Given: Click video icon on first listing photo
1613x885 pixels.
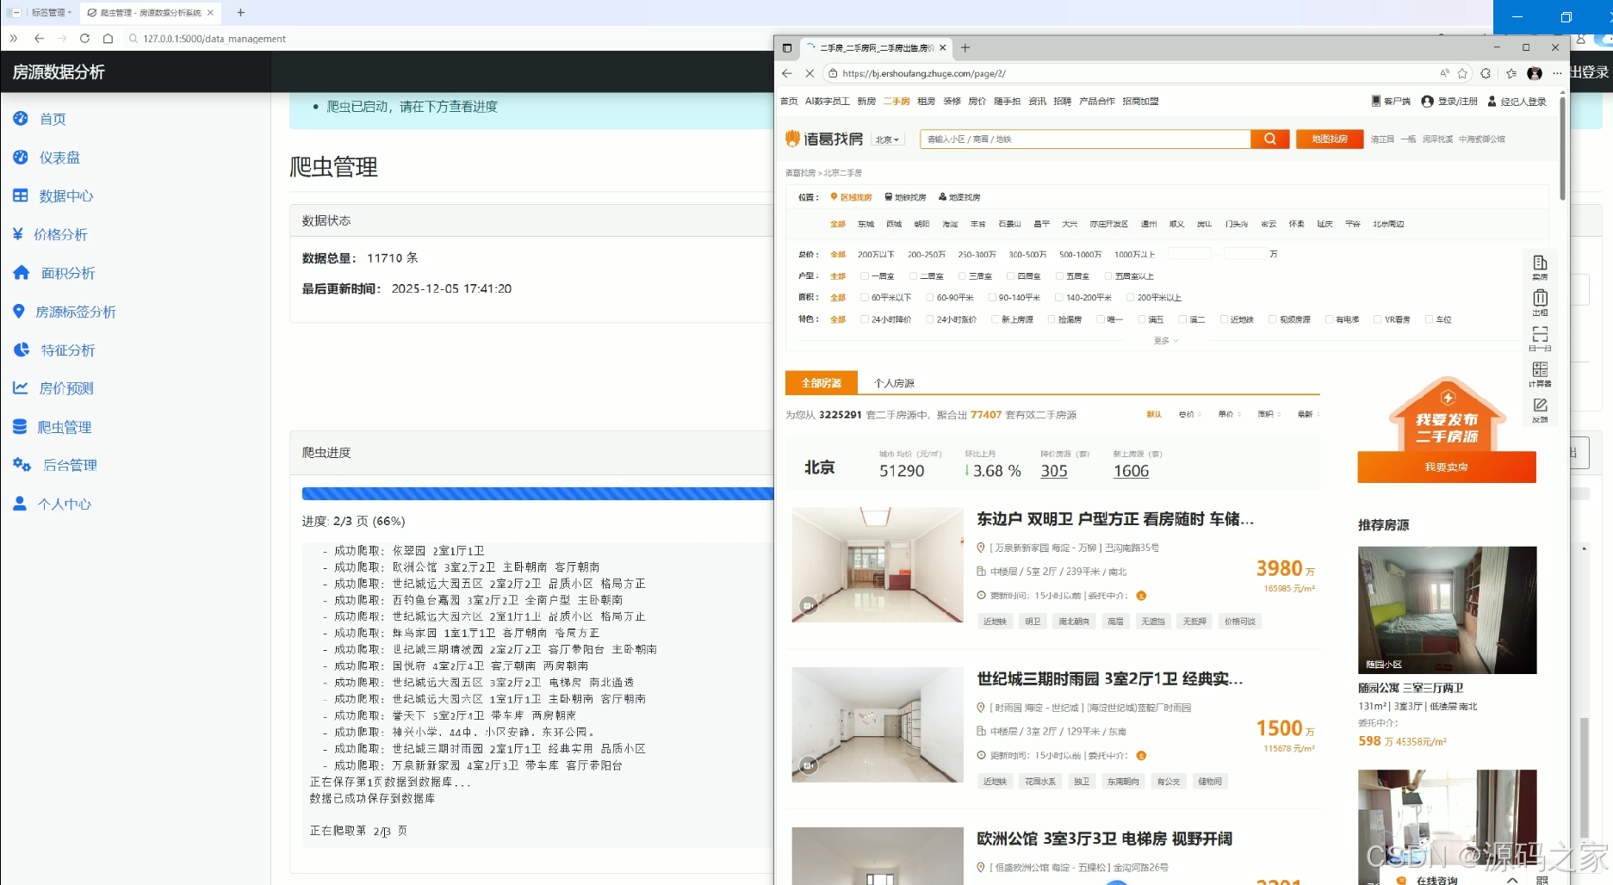Looking at the screenshot, I should 808,605.
